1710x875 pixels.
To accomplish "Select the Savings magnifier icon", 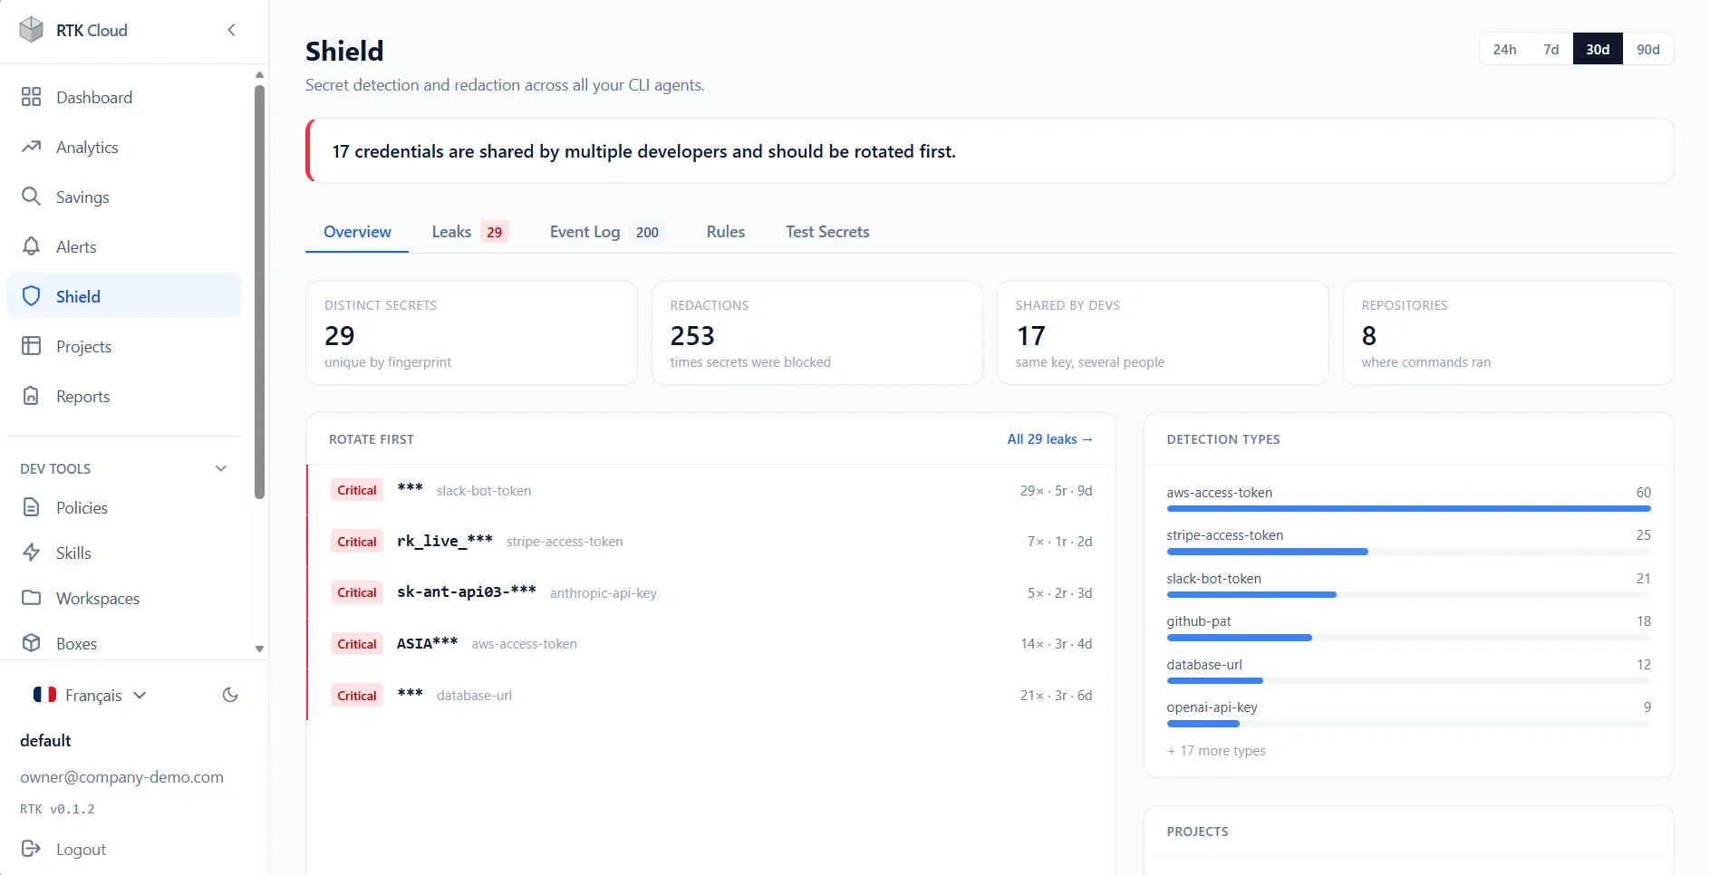I will pos(32,197).
